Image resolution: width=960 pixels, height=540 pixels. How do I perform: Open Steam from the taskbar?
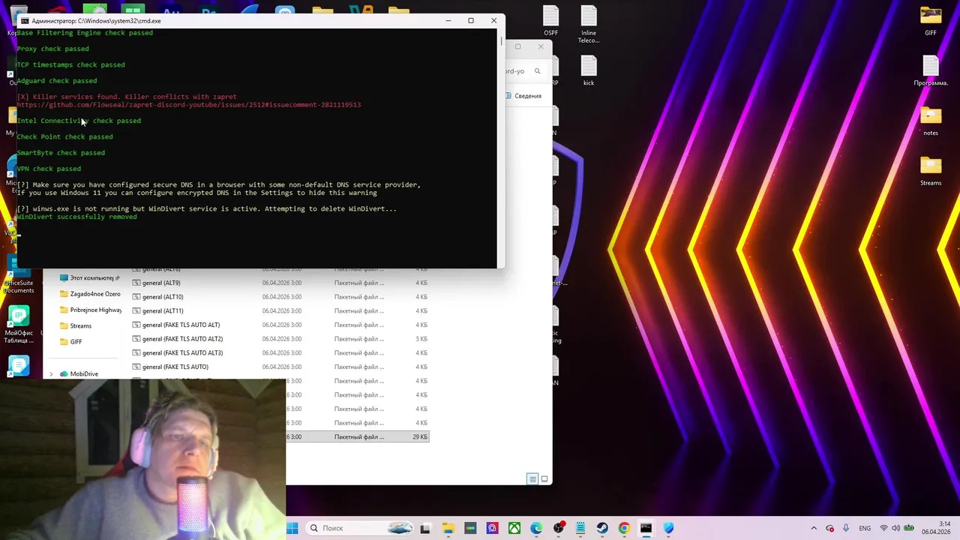tap(602, 528)
